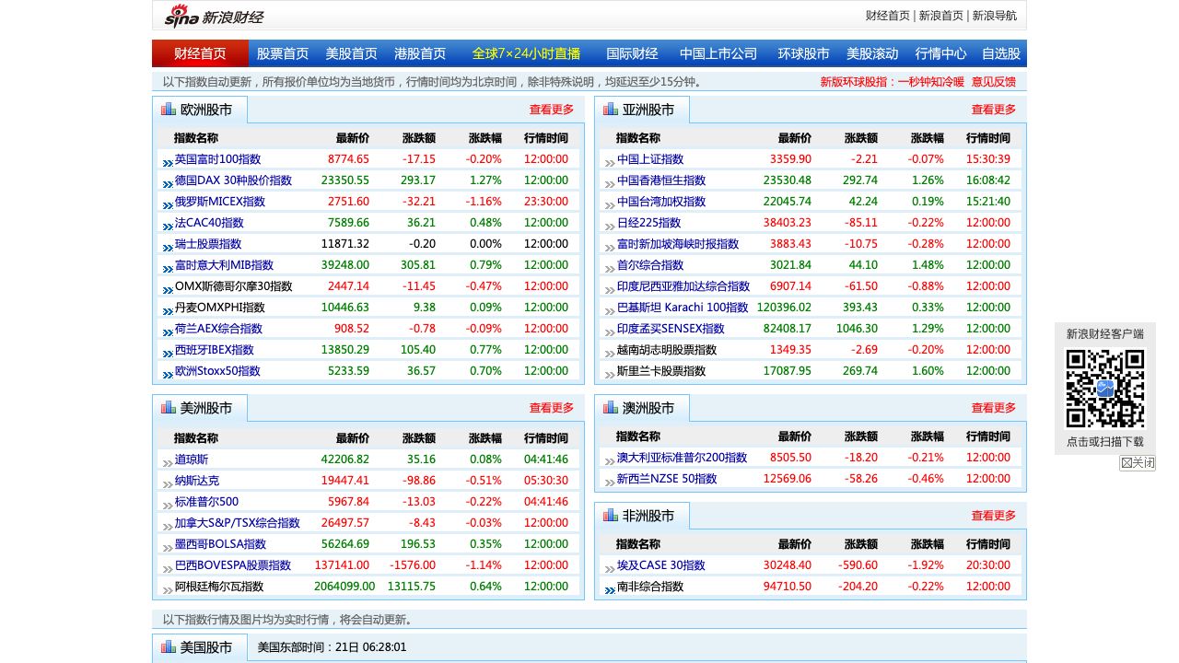Click the Sina Finance logo

coord(214,16)
